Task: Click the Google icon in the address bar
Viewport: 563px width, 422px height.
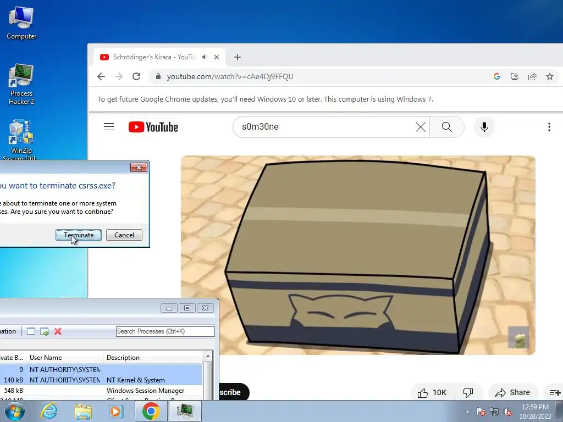Action: click(x=497, y=76)
